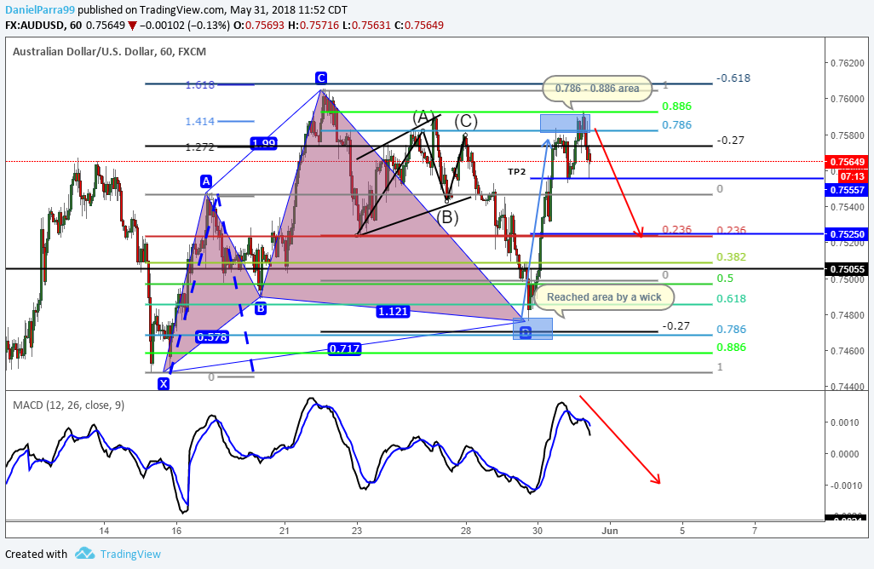Select the harmonic pattern point D marker
This screenshot has width=874, height=569.
click(525, 333)
